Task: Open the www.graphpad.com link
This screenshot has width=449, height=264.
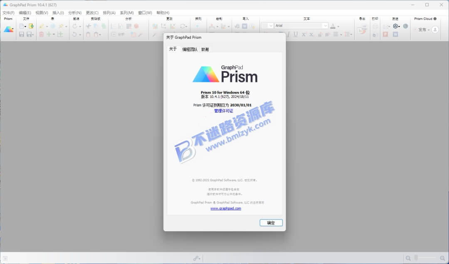Action: 226,208
